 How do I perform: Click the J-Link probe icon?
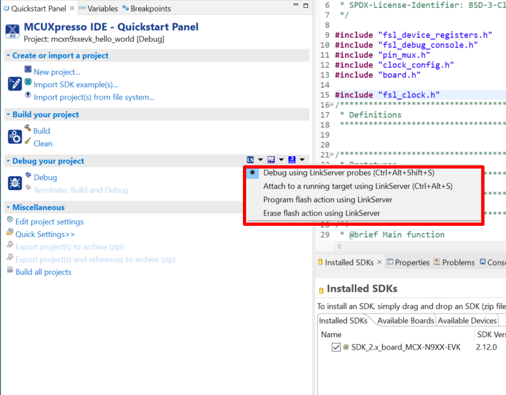(x=292, y=160)
